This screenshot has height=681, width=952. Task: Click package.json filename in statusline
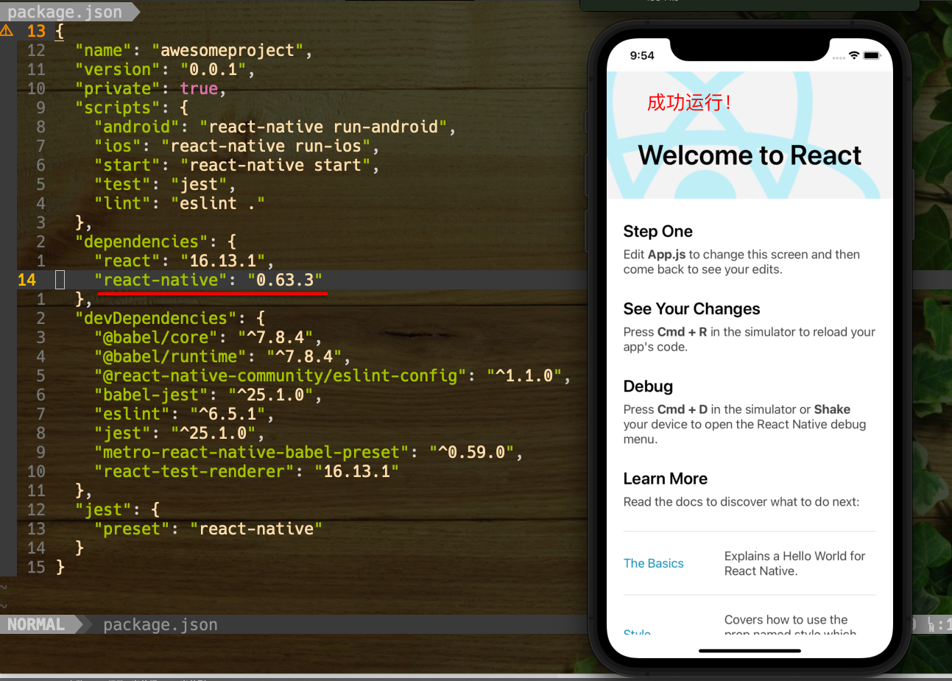point(161,624)
